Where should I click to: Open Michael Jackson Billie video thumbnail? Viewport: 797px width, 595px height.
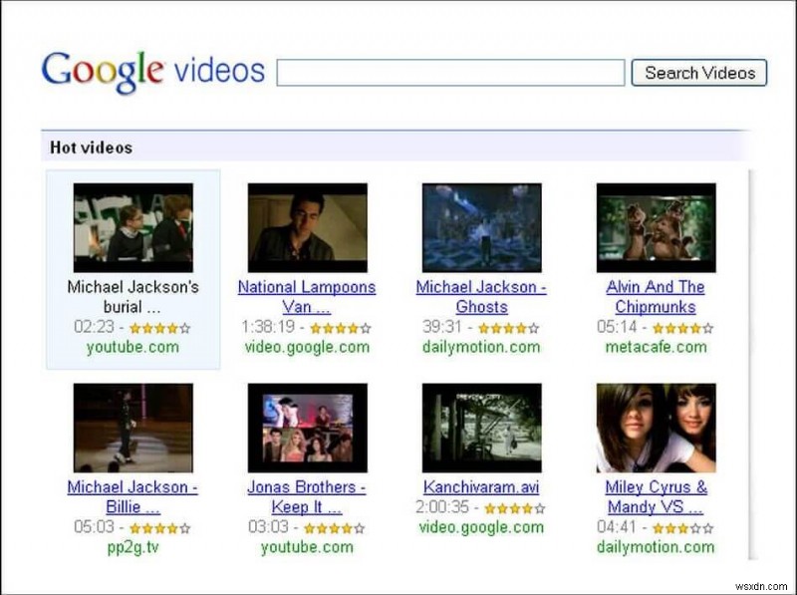133,429
